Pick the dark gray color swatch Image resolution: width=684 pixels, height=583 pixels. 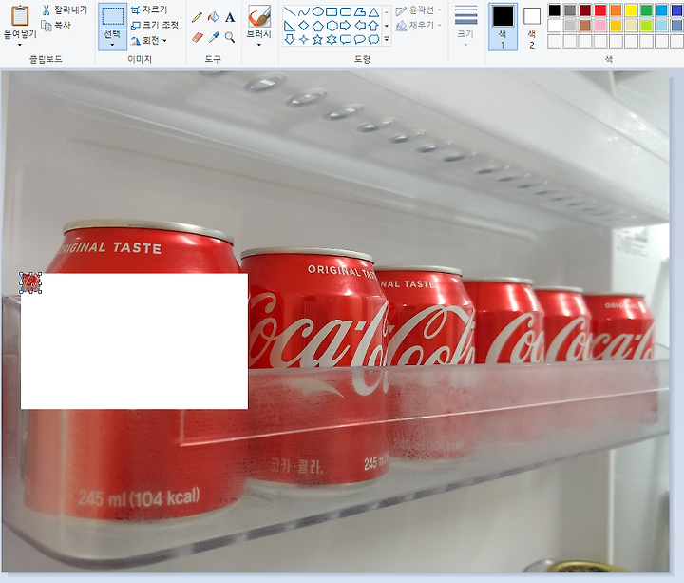click(570, 10)
